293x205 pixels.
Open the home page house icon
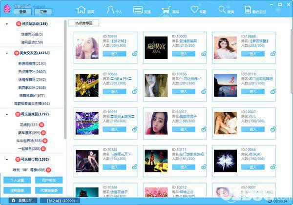pyautogui.click(x=81, y=10)
